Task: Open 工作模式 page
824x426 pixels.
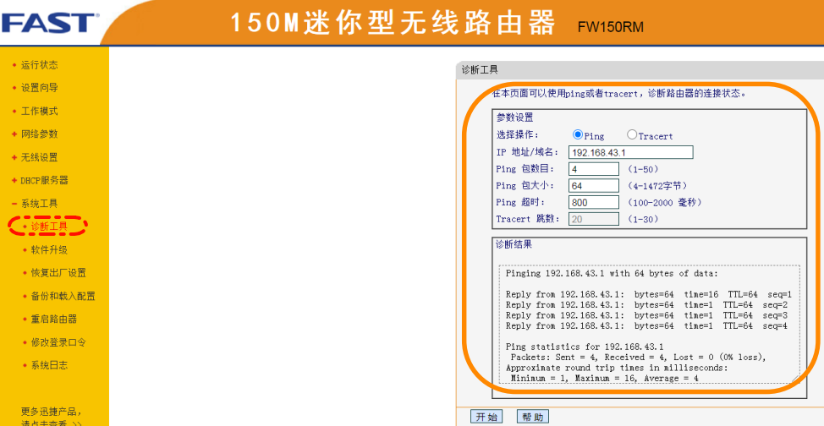Action: [39, 112]
